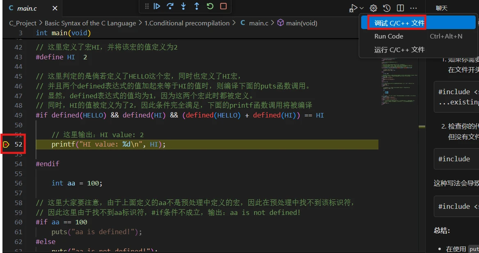Stop debugging with the square icon
479x253 pixels.
pos(223,6)
